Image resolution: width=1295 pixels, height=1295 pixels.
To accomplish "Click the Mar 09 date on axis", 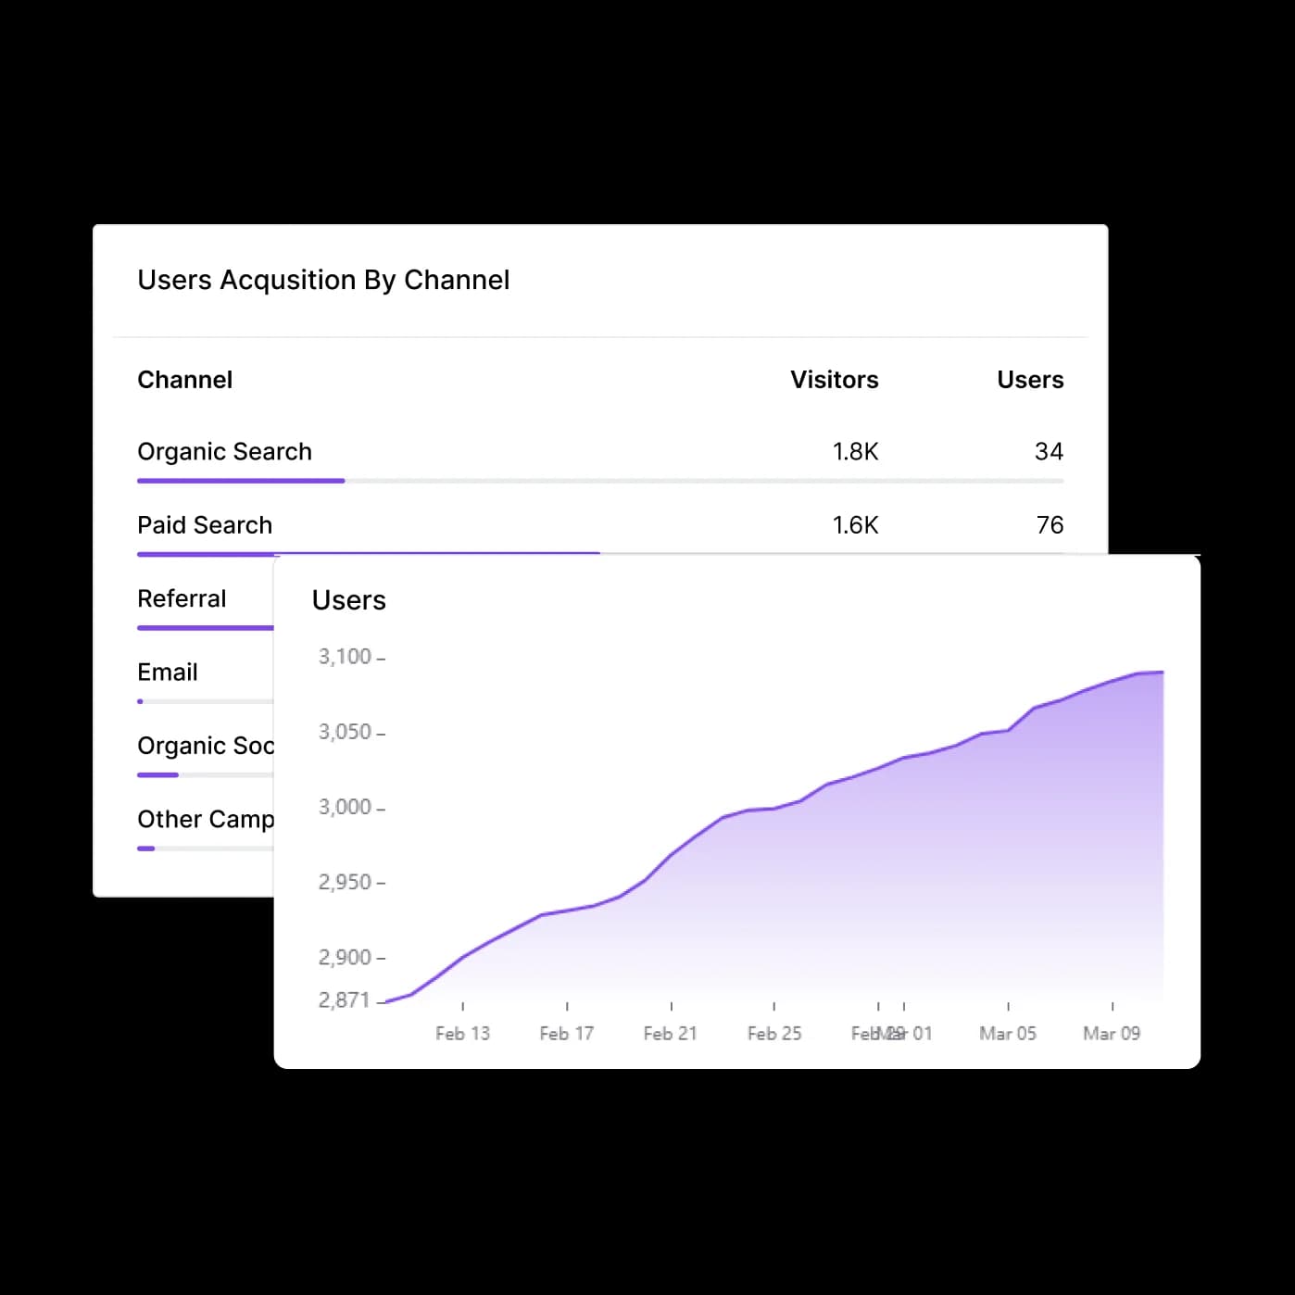I will click(1111, 1033).
